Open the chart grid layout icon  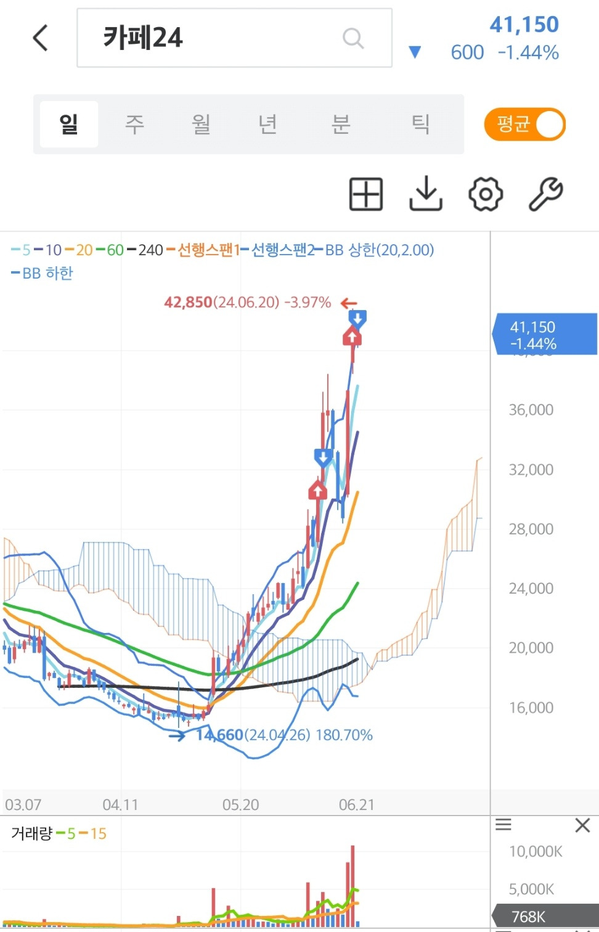point(366,194)
